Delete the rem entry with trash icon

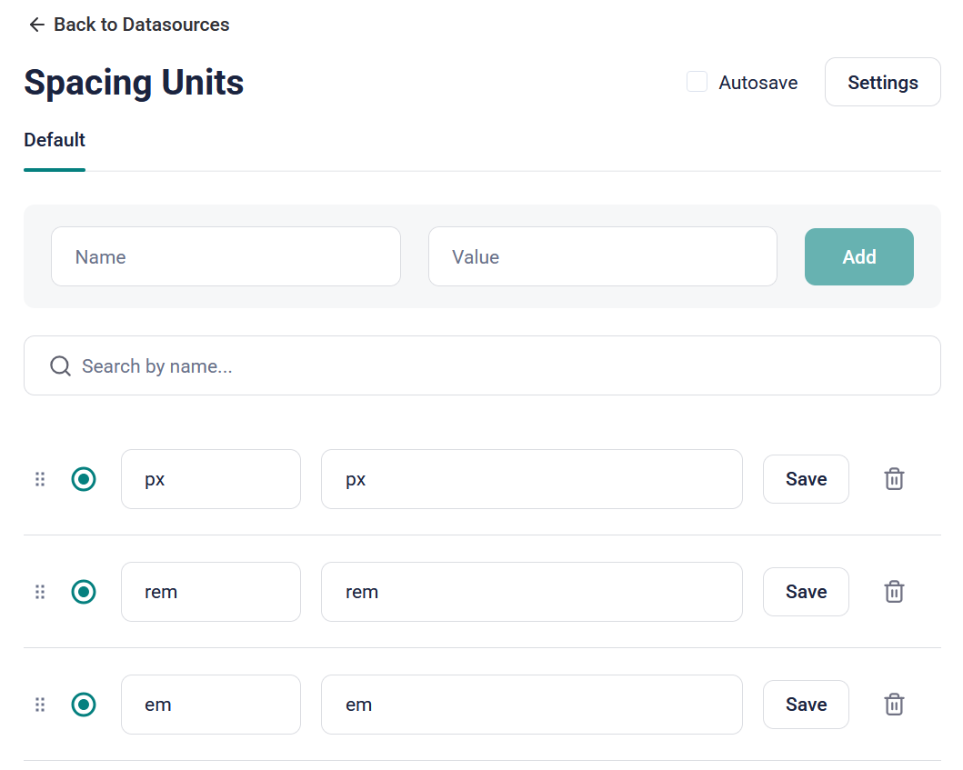point(894,592)
